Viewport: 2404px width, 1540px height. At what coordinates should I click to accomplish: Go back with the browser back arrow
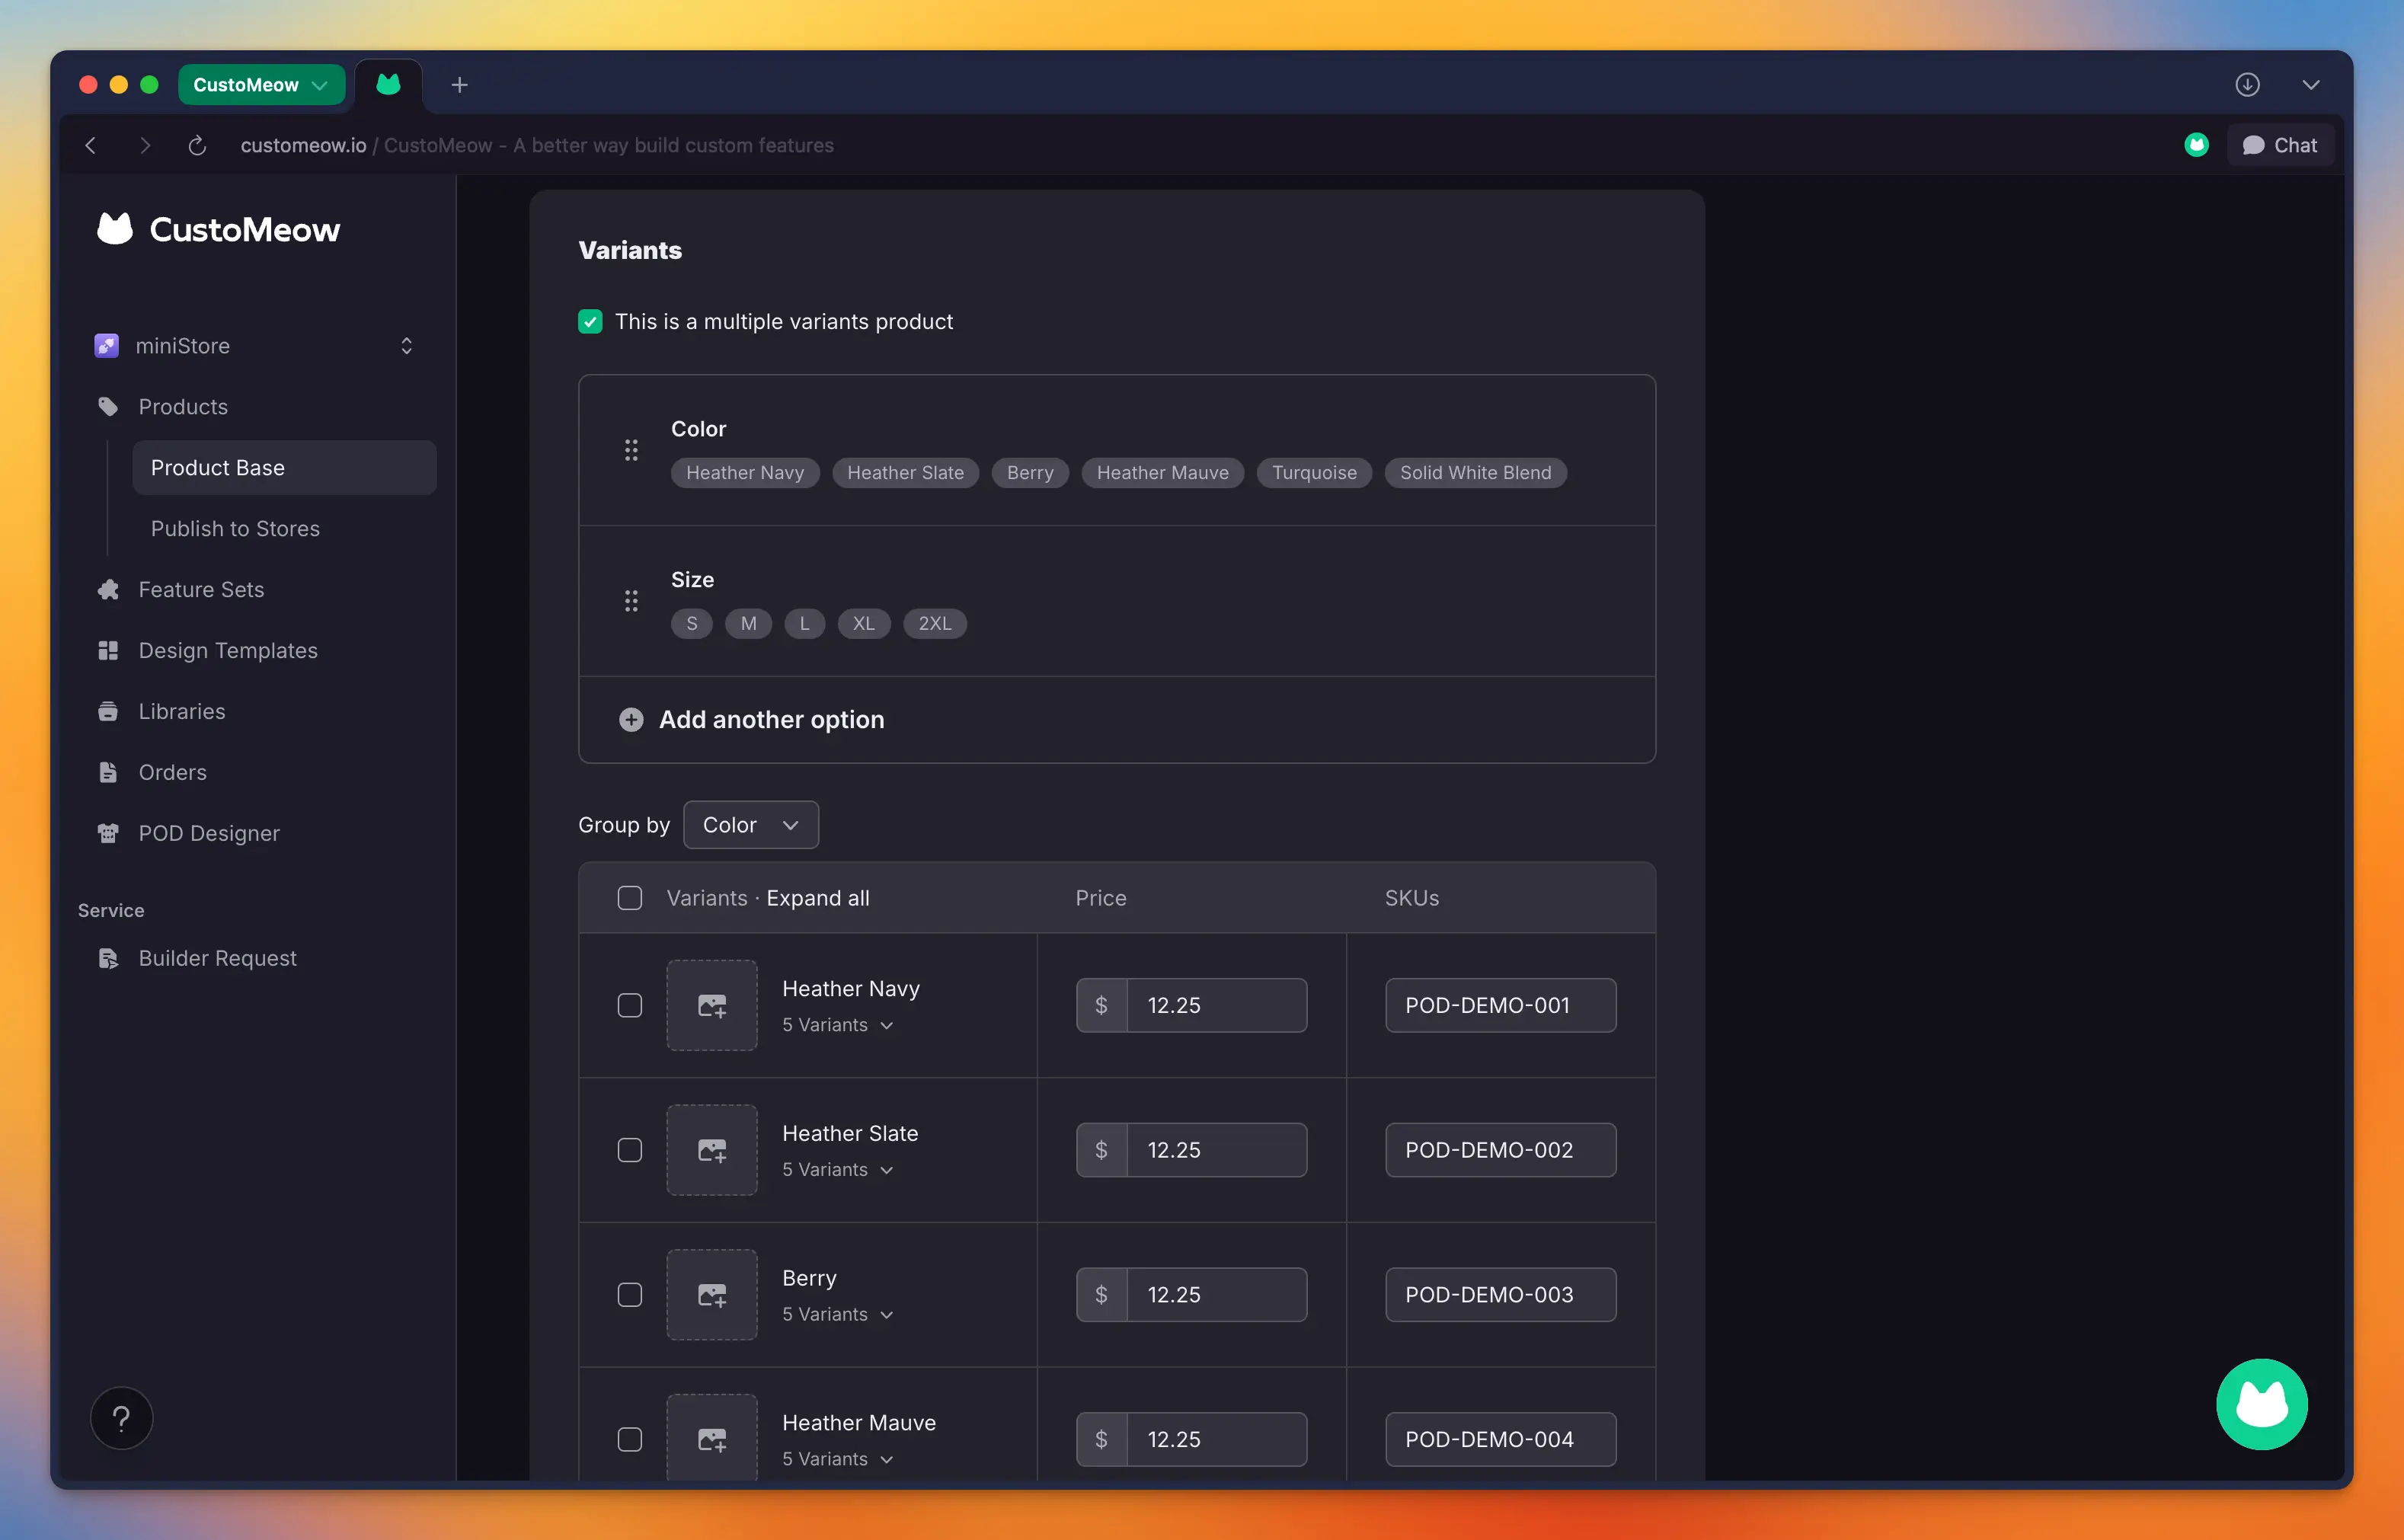(x=91, y=145)
